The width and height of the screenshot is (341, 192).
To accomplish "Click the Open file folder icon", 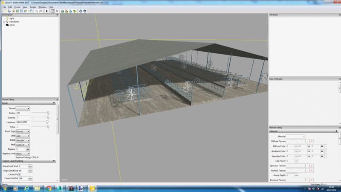I will pyautogui.click(x=9, y=11).
